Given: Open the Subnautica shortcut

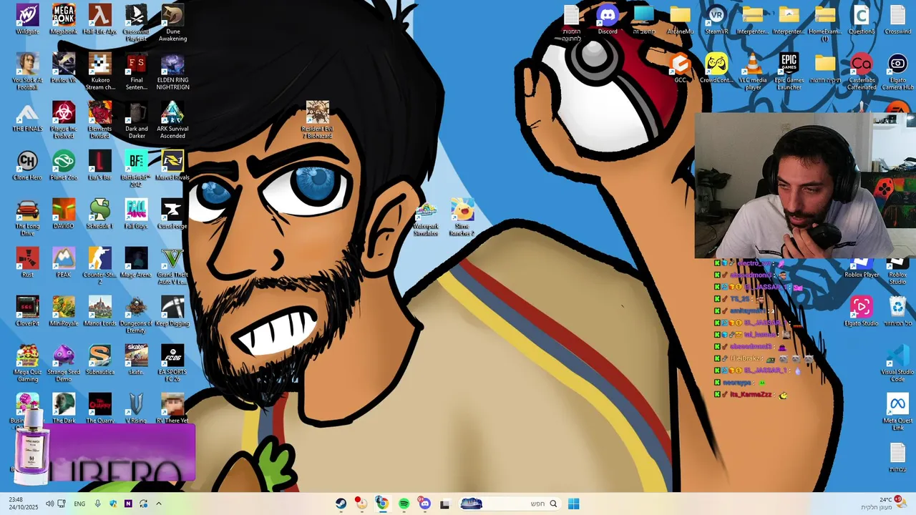Looking at the screenshot, I should point(100,360).
